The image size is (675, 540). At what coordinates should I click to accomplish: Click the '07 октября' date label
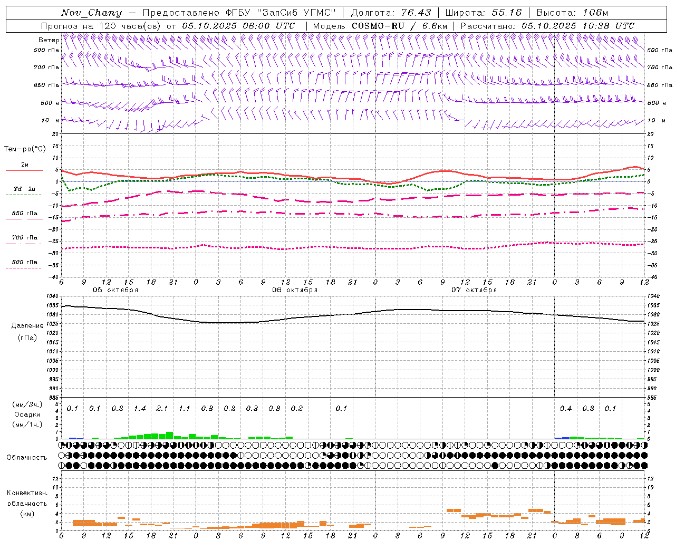(474, 290)
